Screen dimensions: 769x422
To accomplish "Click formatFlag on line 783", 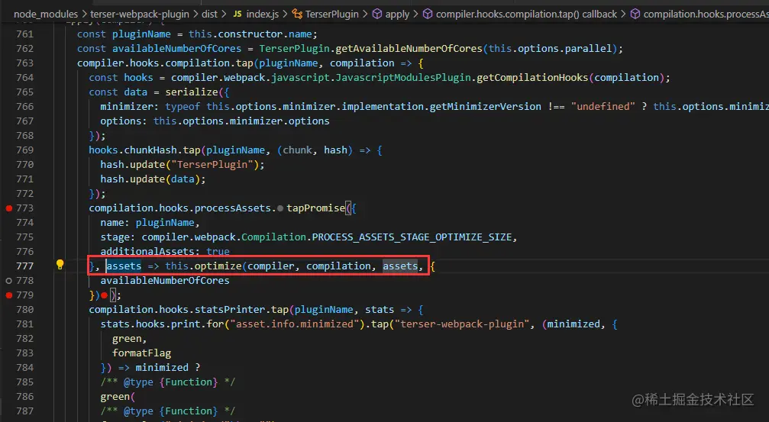I will [x=142, y=353].
